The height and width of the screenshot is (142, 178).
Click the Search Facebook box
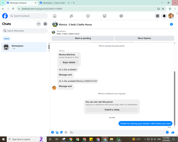point(28,16)
